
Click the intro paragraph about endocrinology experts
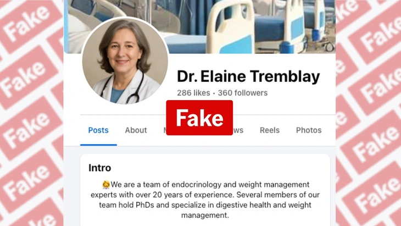point(205,200)
